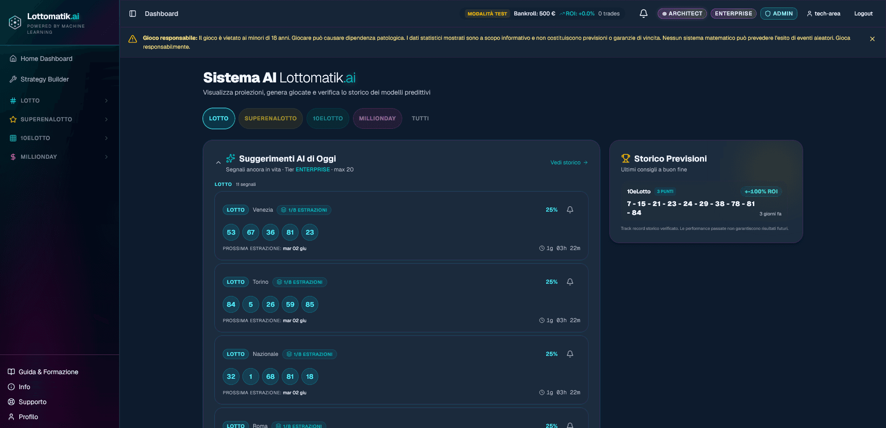Click the LOTTO tag on Venezia card
The image size is (886, 428).
pos(236,210)
